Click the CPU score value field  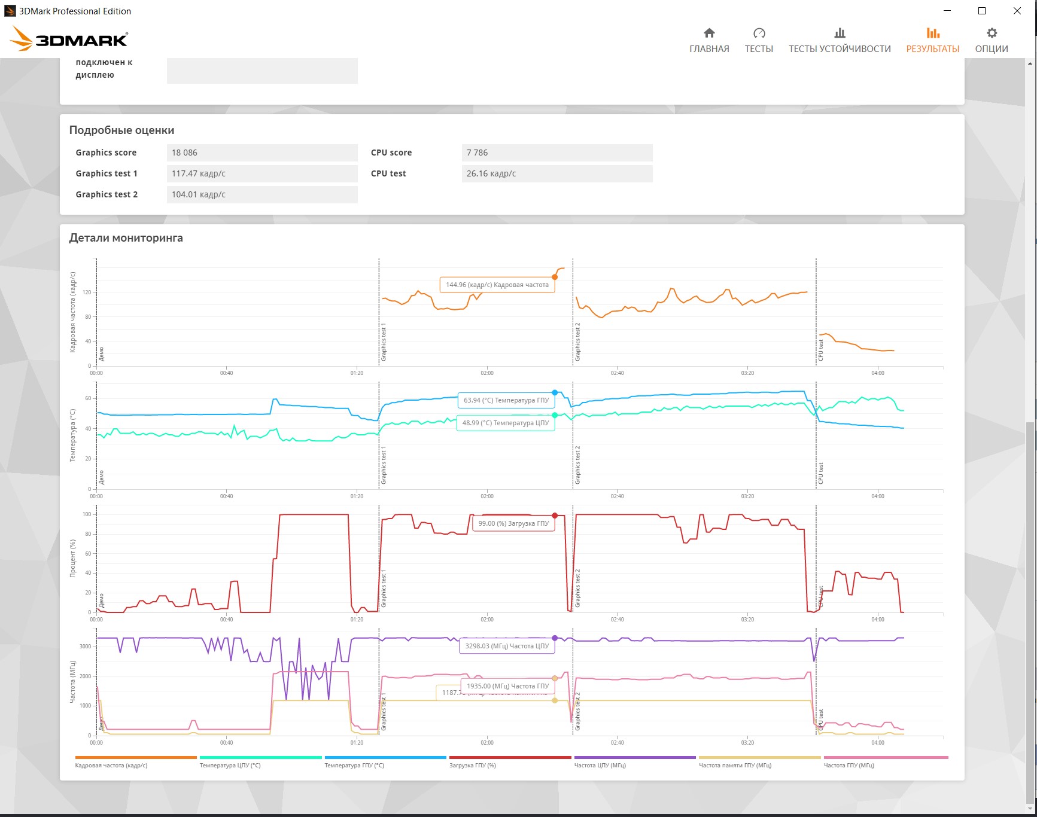[557, 153]
